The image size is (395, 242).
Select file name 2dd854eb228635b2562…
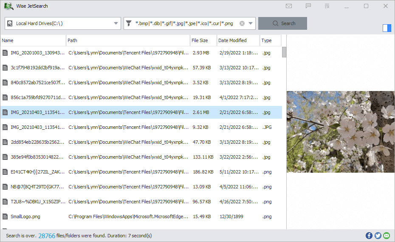[37, 142]
